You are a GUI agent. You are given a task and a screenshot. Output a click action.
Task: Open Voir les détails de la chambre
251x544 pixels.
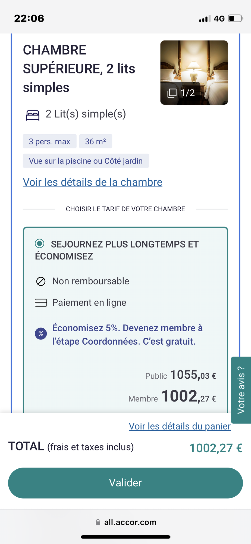pos(93,182)
